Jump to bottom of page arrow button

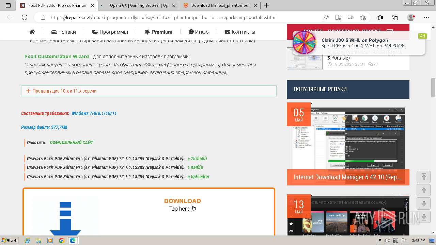pos(424,217)
